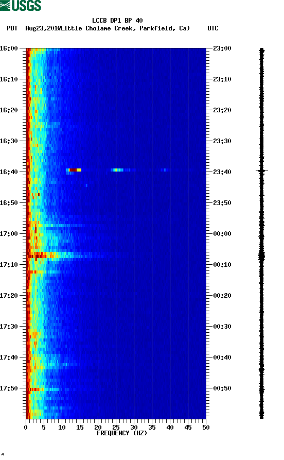Click the seismogram spike at 23:40 UTC
This screenshot has height=460, width=284.
pos(262,171)
